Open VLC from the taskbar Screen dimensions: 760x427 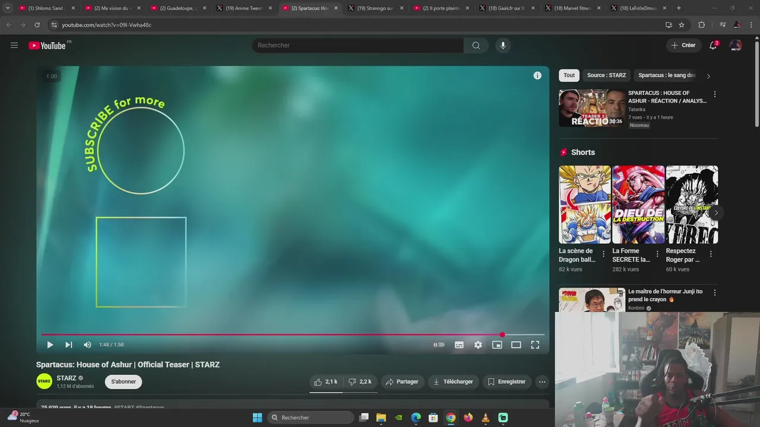click(x=486, y=418)
